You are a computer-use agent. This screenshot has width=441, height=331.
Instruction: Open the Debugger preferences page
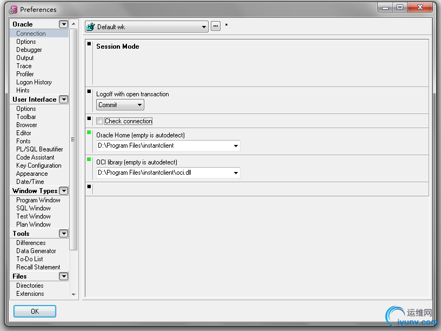(x=29, y=50)
